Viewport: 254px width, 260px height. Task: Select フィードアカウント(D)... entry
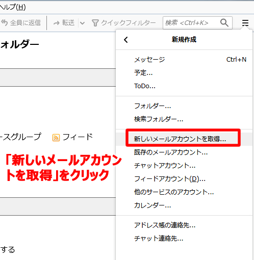click(184, 179)
